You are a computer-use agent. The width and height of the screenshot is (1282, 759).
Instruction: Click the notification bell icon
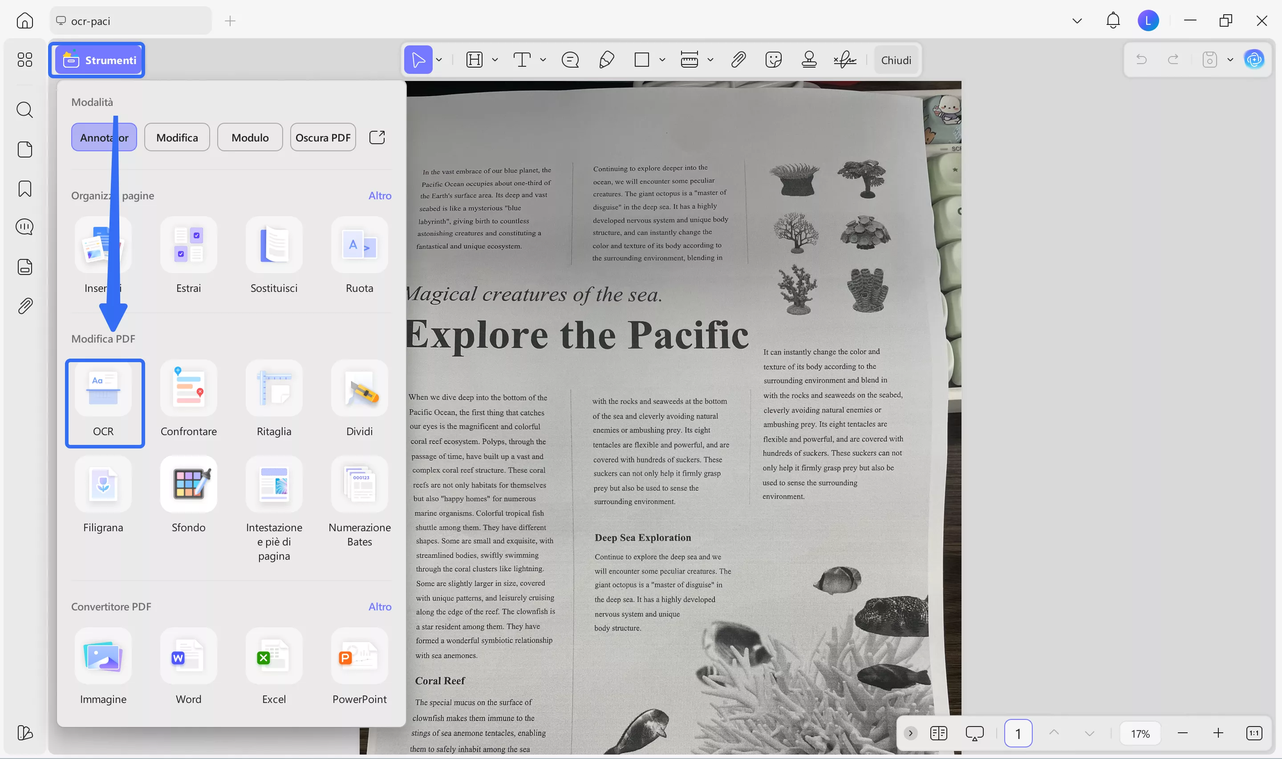tap(1113, 20)
